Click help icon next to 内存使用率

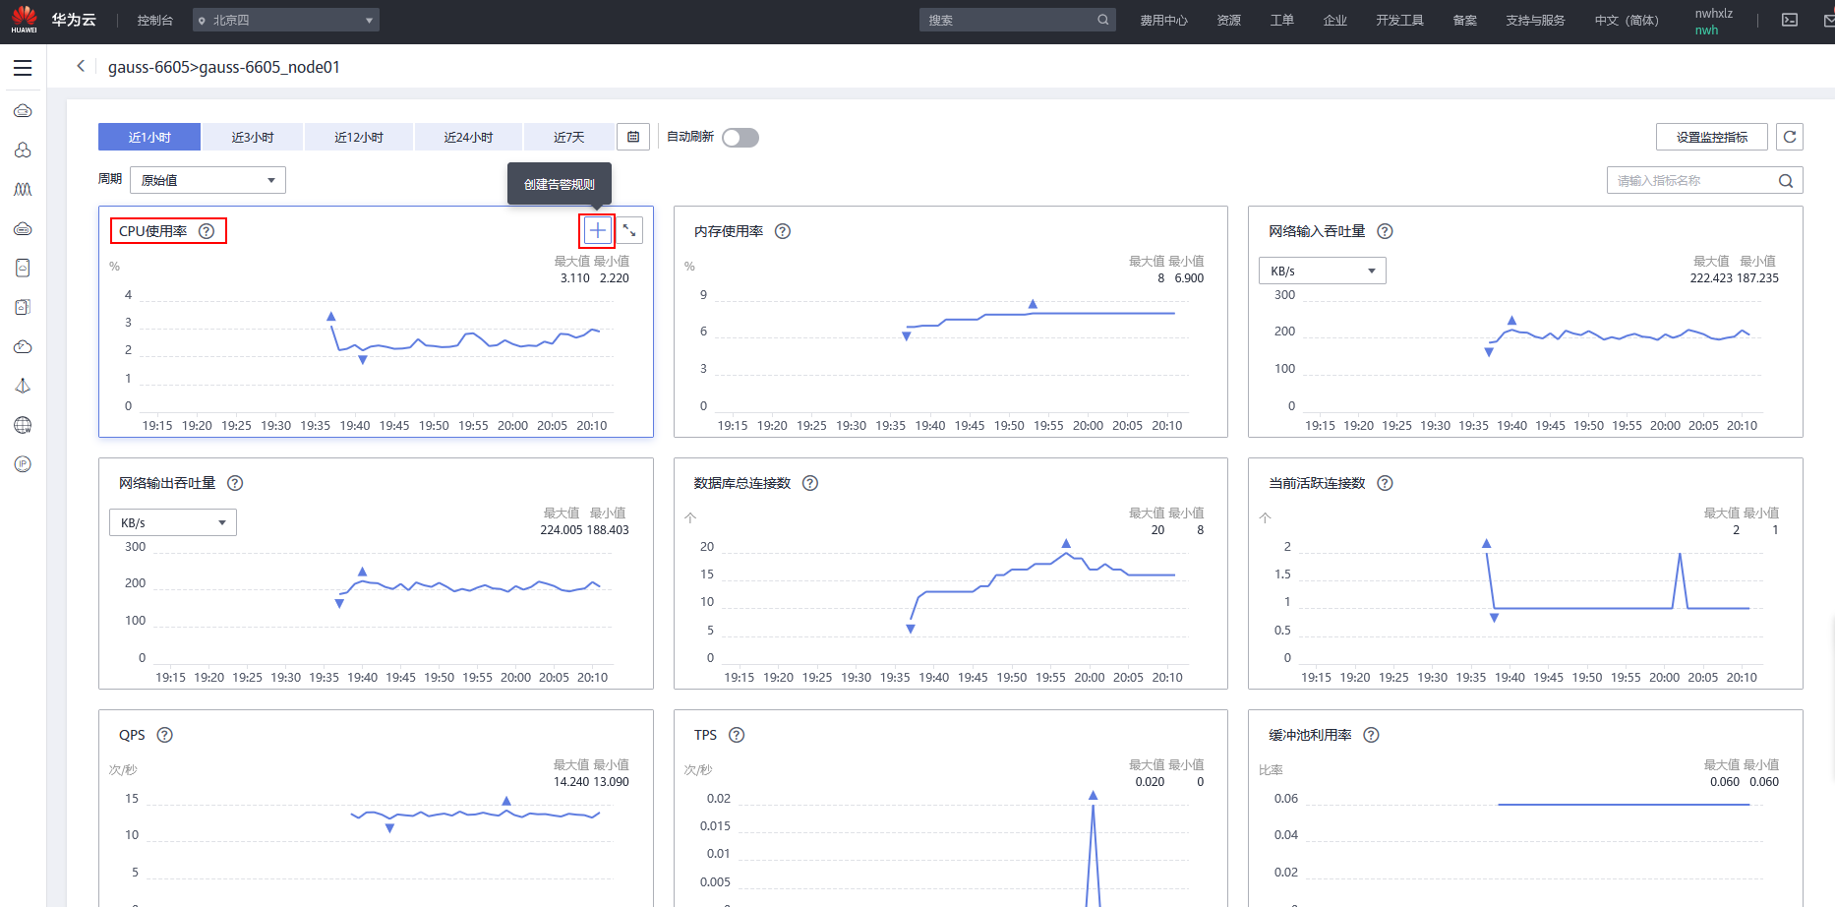coord(783,231)
